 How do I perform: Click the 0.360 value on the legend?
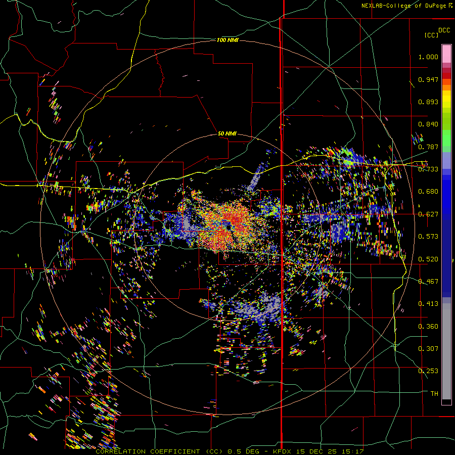(x=428, y=327)
